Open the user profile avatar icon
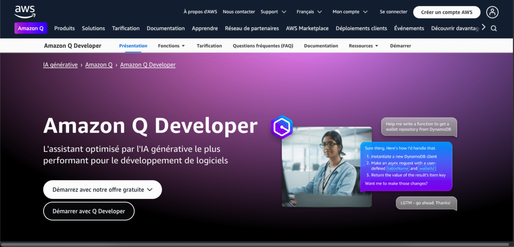The image size is (514, 247). [492, 12]
